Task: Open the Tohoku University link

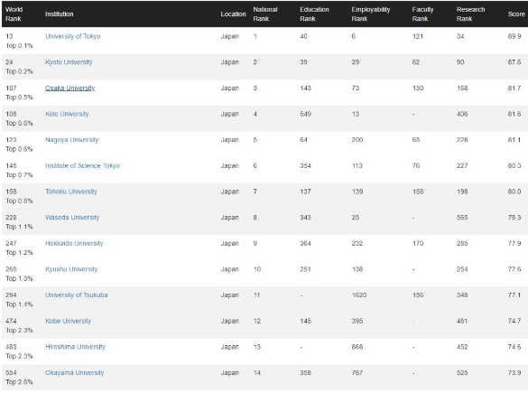Action: coord(71,192)
